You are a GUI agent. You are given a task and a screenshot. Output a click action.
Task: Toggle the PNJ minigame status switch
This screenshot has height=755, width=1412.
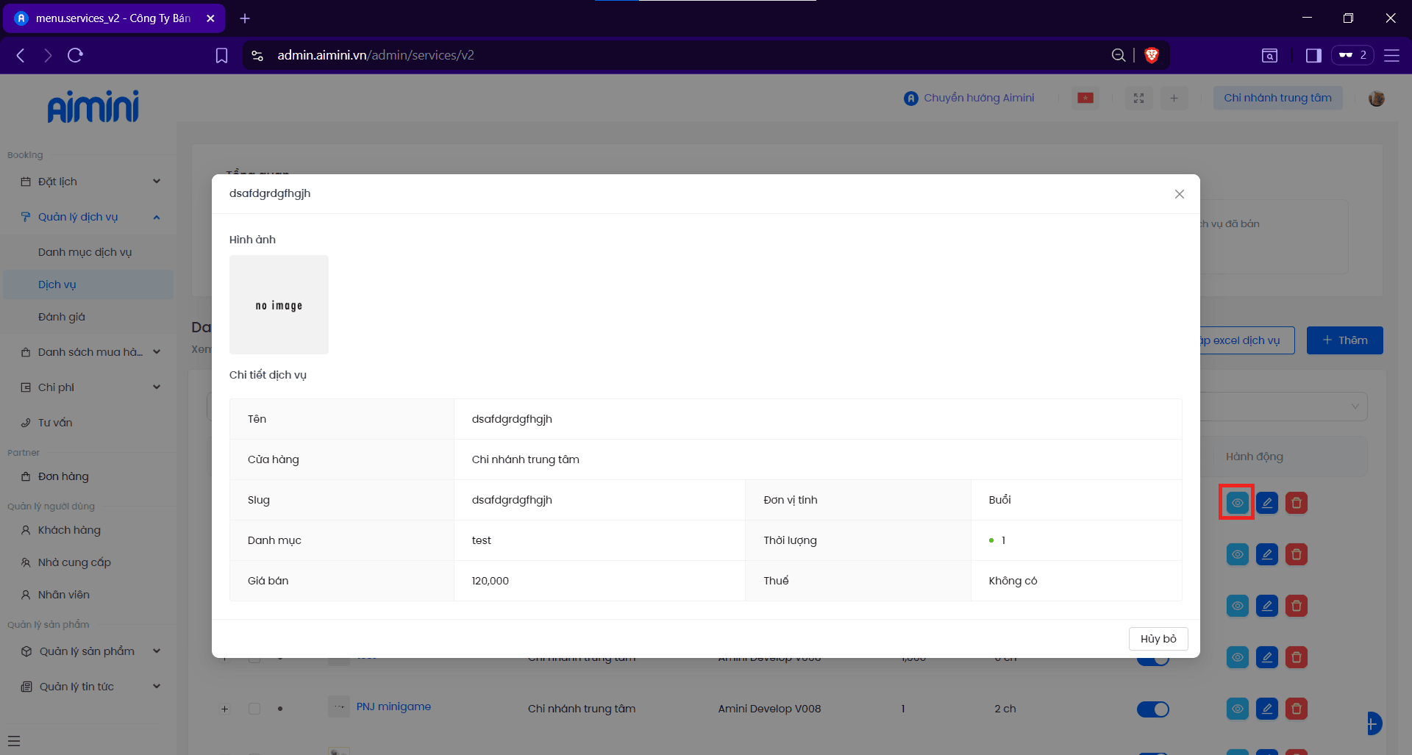pyautogui.click(x=1152, y=709)
